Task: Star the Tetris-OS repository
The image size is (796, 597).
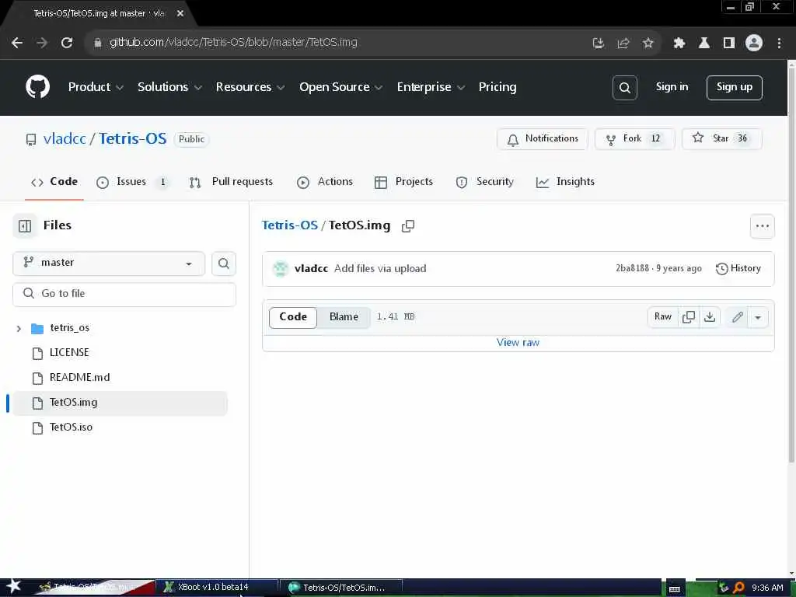Action: [721, 139]
